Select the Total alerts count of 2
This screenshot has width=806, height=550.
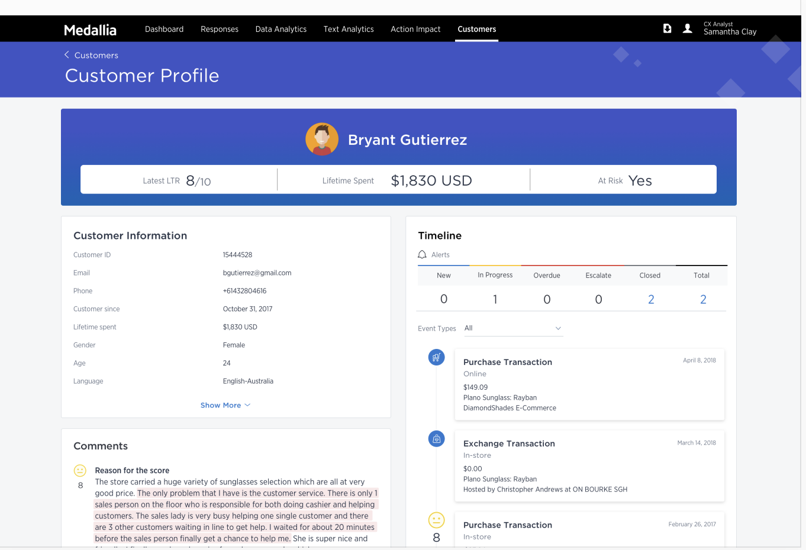702,299
